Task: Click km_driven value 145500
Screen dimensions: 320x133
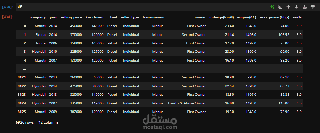Action: 97,26
